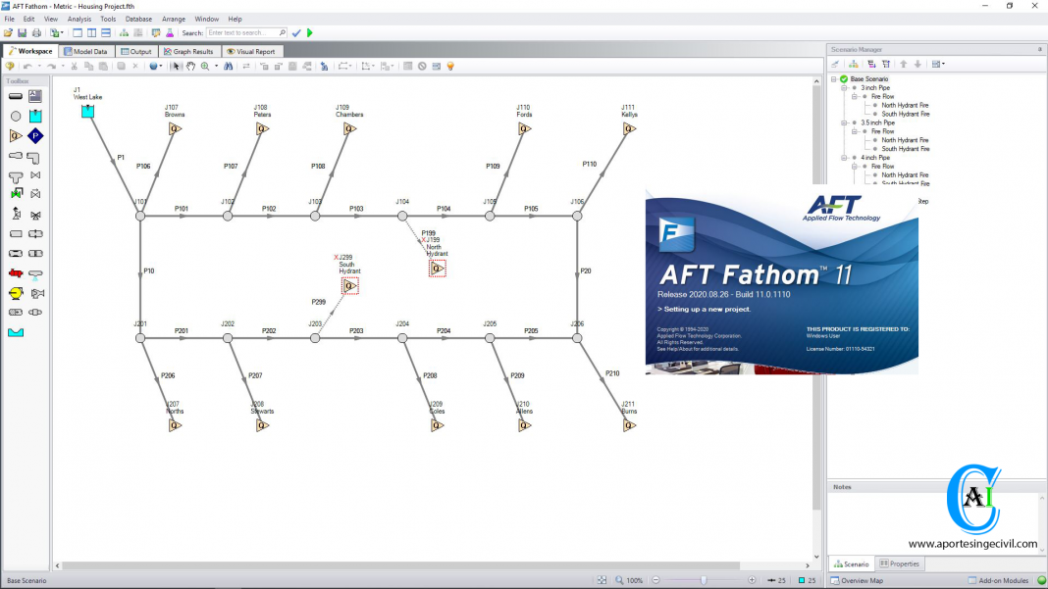Viewport: 1048px width, 589px height.
Task: Open the Analysis menu
Action: pos(79,19)
